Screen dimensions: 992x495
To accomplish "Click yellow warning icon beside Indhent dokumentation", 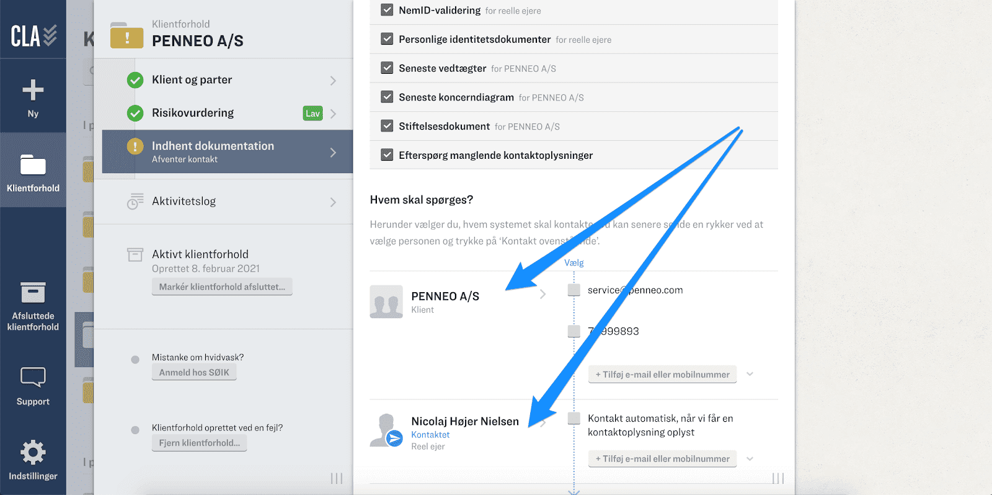I will 135,146.
